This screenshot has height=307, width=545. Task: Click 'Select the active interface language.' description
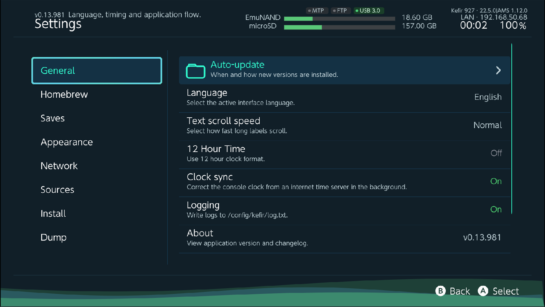pyautogui.click(x=241, y=103)
